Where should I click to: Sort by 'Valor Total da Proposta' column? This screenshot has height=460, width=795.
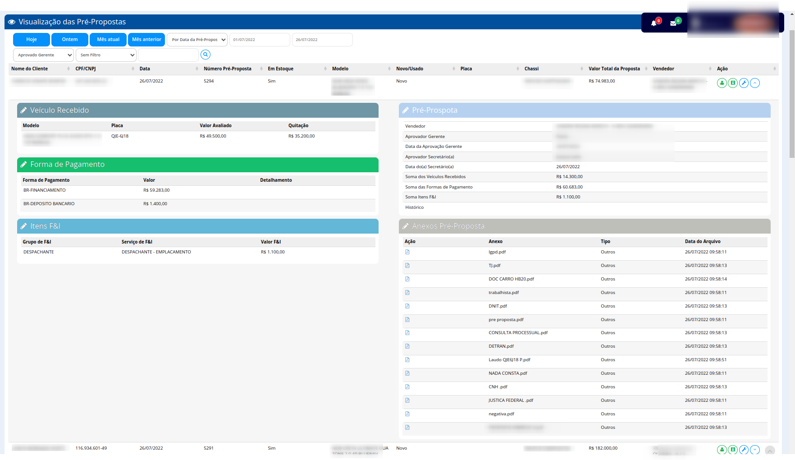pyautogui.click(x=614, y=69)
